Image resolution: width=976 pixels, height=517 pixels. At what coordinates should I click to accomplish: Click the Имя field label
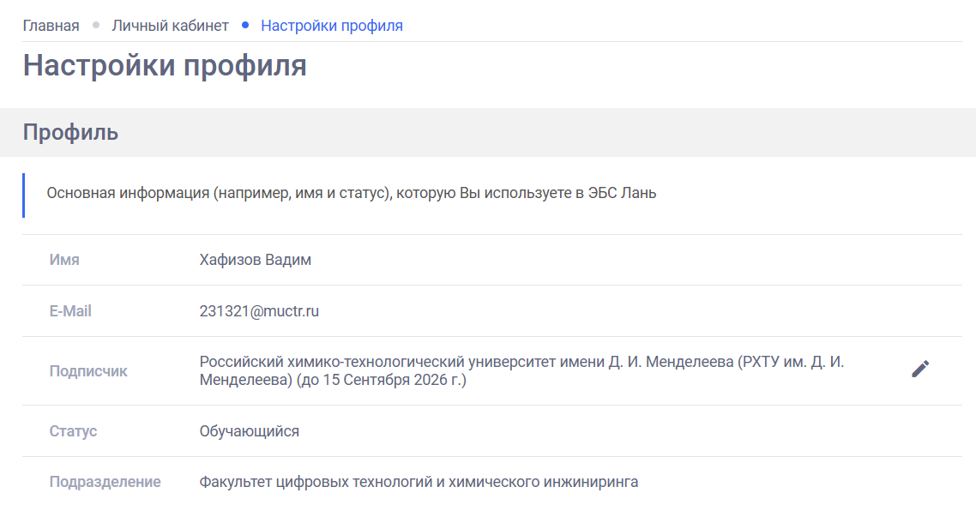click(x=63, y=259)
